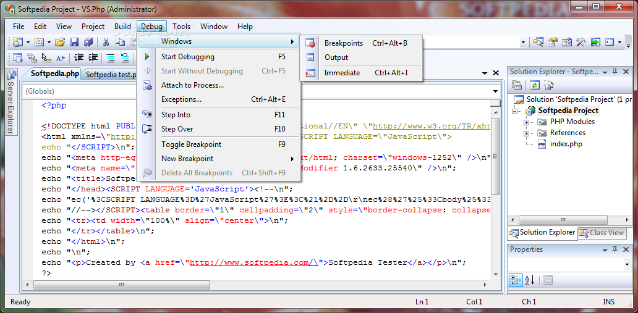This screenshot has width=638, height=313.
Task: Open the active files list dropdown arrow
Action: coord(485,73)
